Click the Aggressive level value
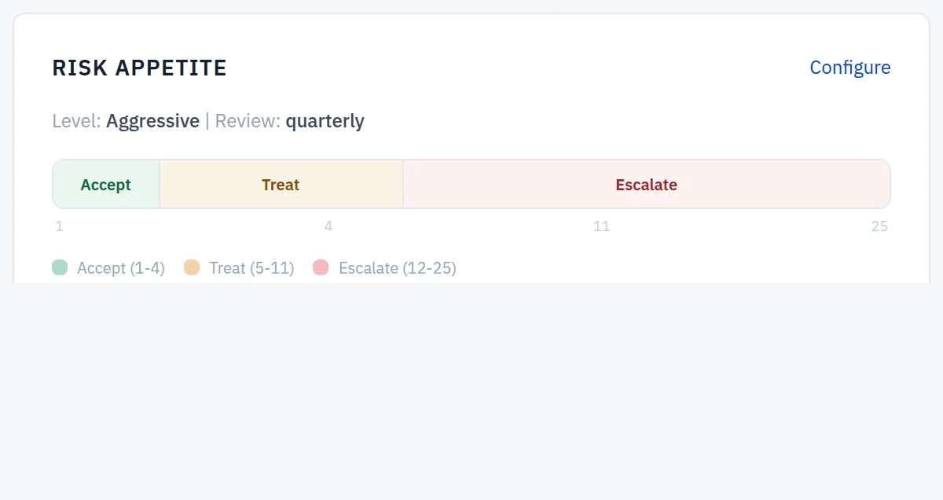The width and height of the screenshot is (943, 500). click(x=153, y=121)
